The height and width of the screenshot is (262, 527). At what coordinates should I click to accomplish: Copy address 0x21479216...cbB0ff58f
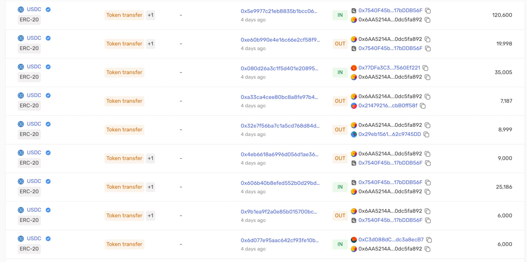[423, 106]
